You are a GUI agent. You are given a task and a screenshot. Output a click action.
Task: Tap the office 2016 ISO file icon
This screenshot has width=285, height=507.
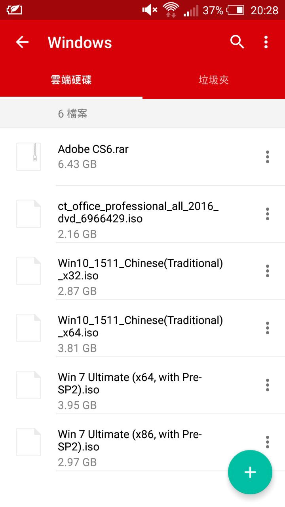(x=28, y=214)
